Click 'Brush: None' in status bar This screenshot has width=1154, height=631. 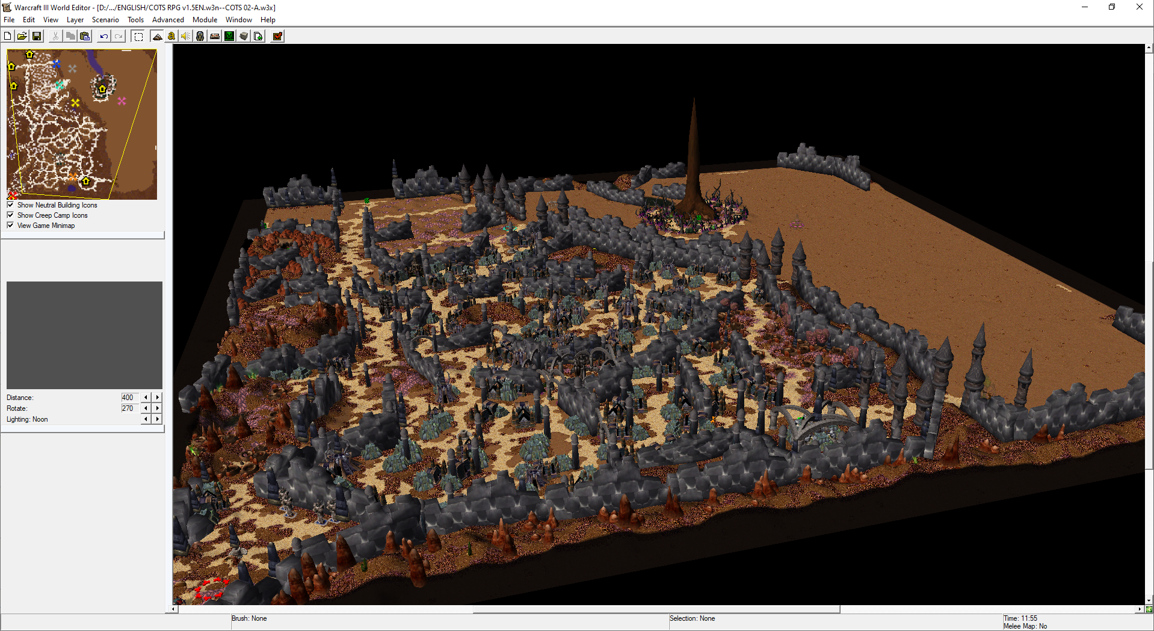pos(249,618)
